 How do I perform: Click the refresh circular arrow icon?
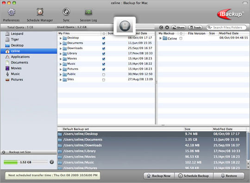coord(161,27)
